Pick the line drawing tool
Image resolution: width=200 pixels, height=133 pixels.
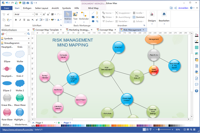93,13
